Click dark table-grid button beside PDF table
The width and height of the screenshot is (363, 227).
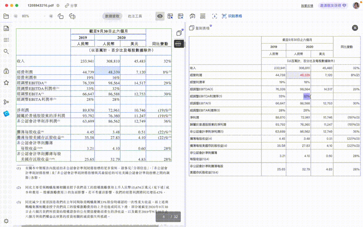(179, 44)
